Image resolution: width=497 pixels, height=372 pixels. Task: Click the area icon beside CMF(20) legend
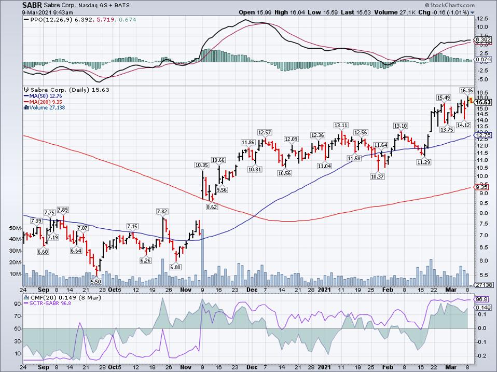(x=26, y=297)
